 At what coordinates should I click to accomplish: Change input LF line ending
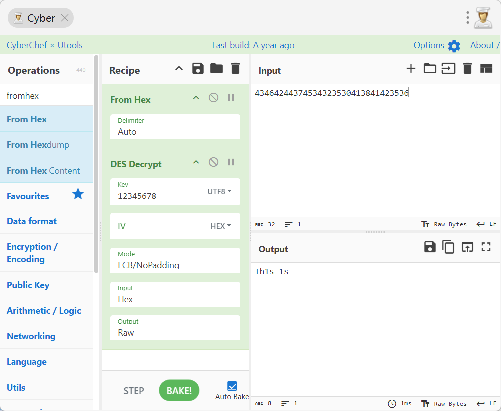click(x=486, y=224)
